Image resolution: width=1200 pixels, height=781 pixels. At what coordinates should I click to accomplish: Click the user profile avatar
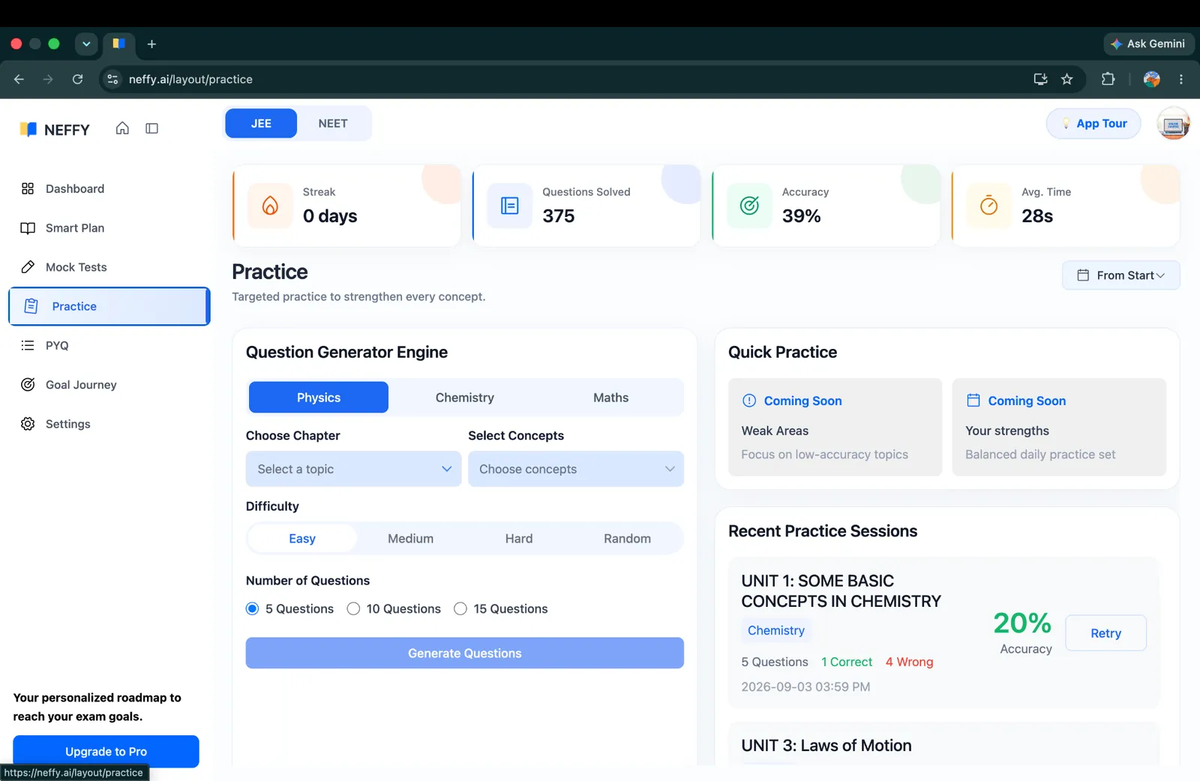(1174, 124)
